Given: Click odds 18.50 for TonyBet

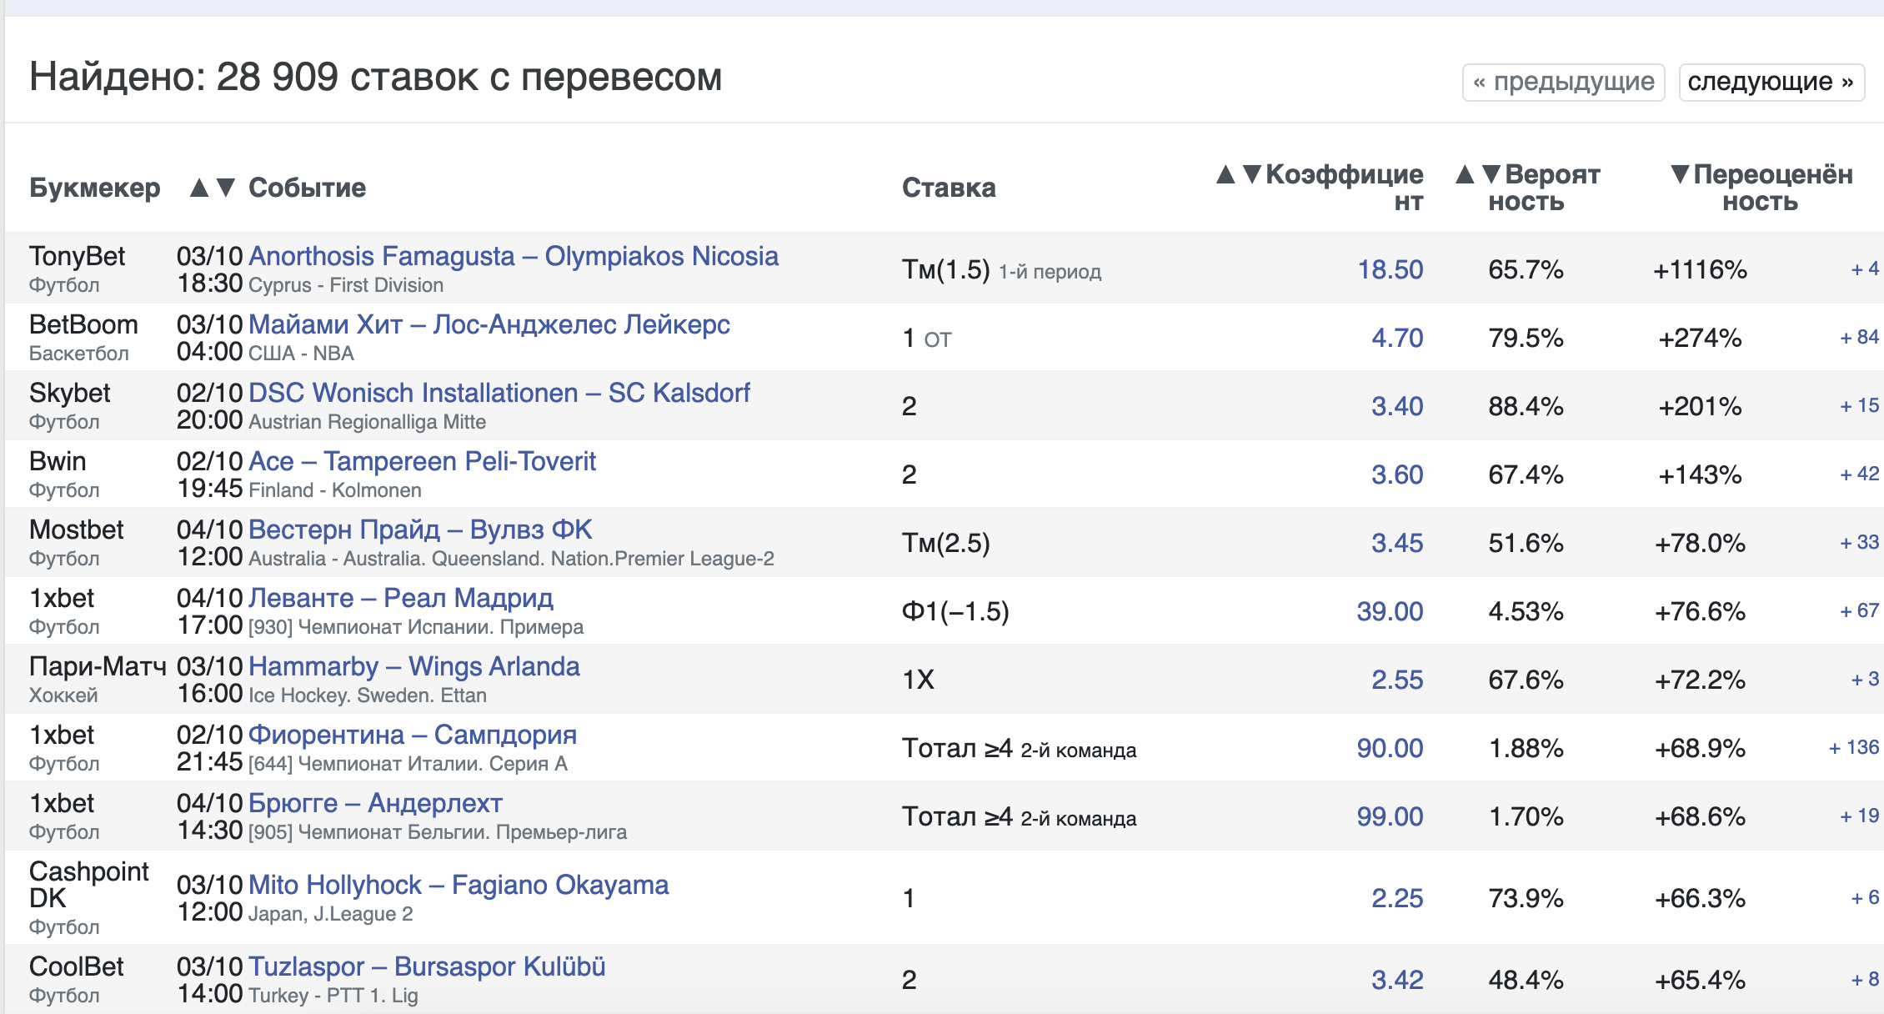Looking at the screenshot, I should point(1390,269).
